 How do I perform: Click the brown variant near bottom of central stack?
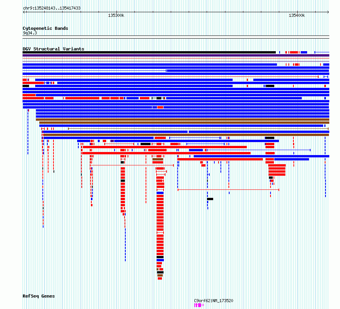click(160, 275)
